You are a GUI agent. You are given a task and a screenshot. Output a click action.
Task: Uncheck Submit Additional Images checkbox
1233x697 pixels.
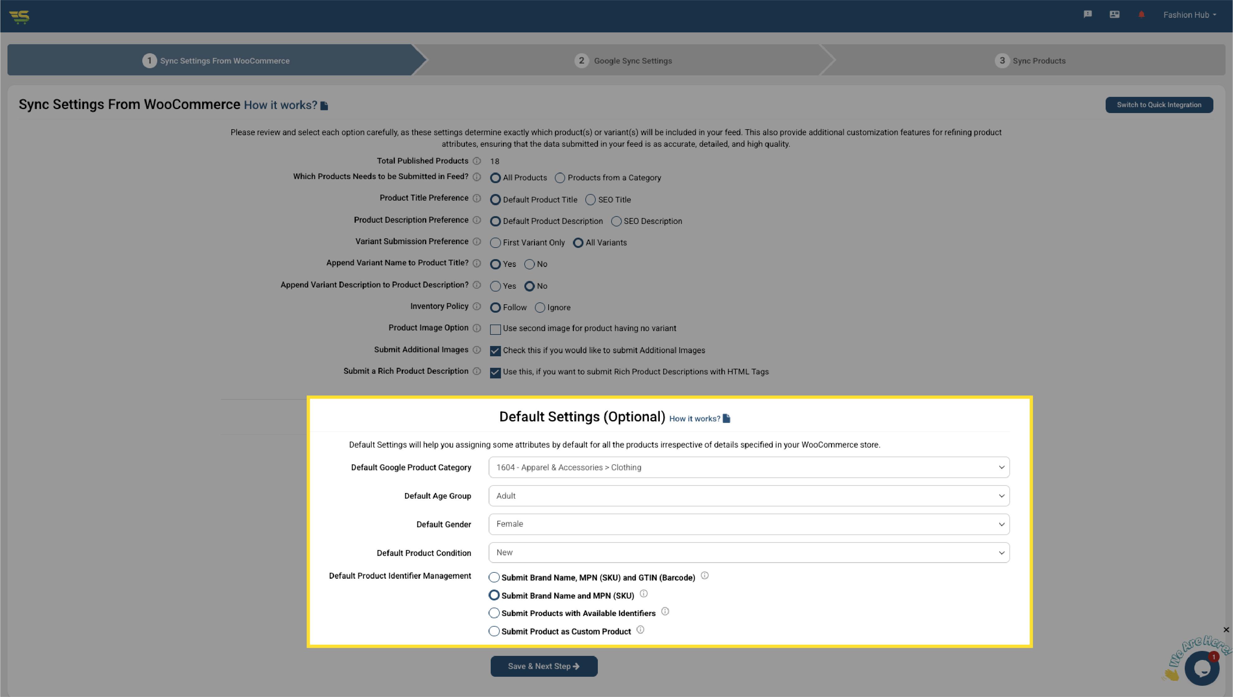pyautogui.click(x=495, y=351)
